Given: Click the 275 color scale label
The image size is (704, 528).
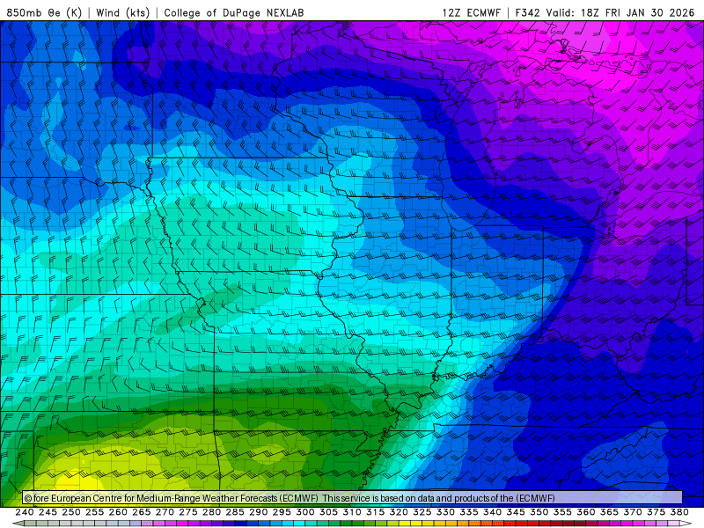Looking at the screenshot, I should click(x=188, y=512).
